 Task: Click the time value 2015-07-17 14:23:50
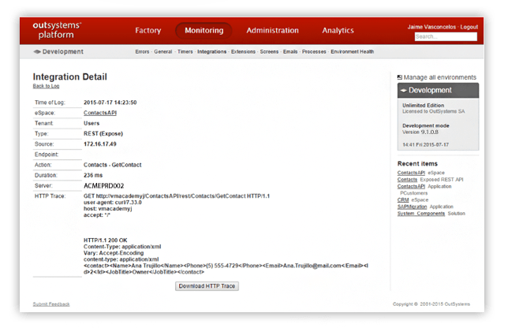[x=110, y=102]
